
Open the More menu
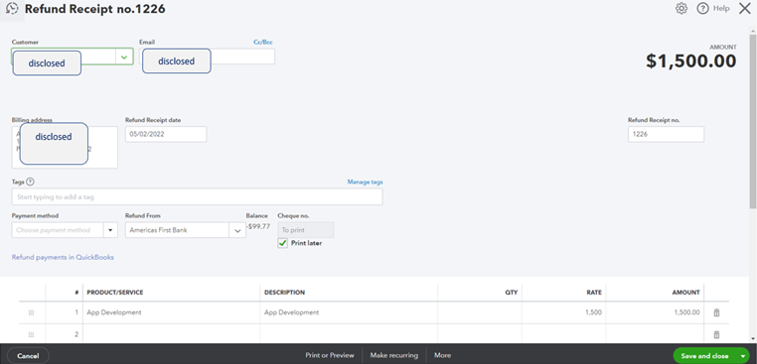(x=442, y=355)
